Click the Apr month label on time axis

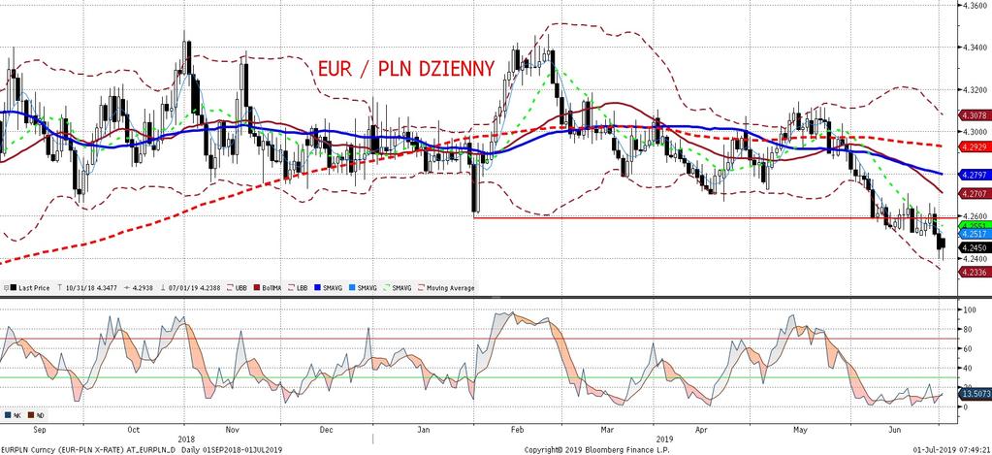tap(702, 430)
